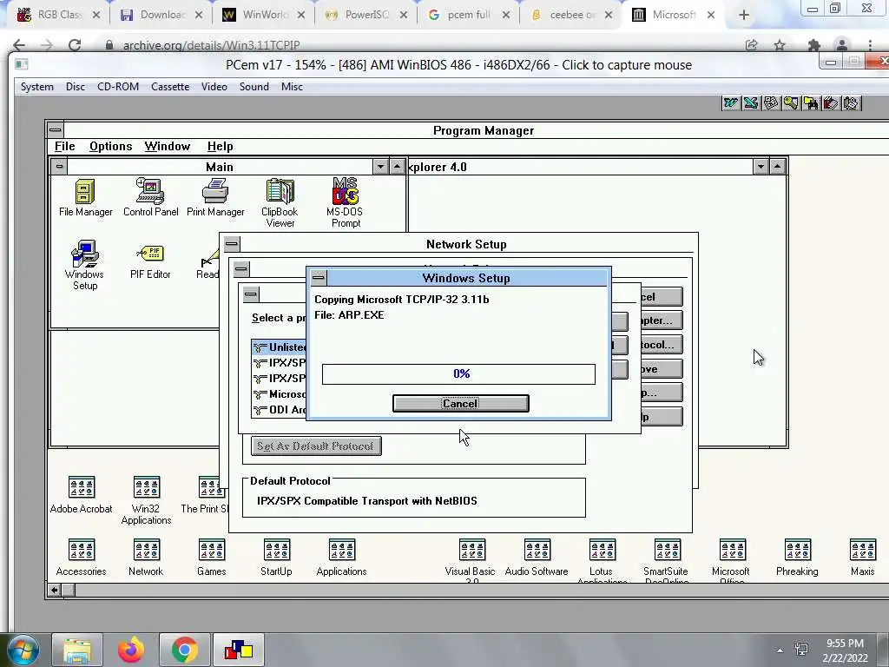Open Chrome from the taskbar
The width and height of the screenshot is (889, 667).
[185, 650]
